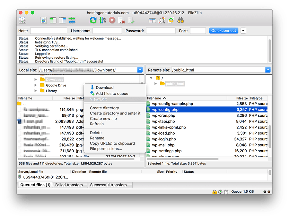Refresh the file and folder lists
This screenshot has height=218, width=289.
(x=93, y=20)
